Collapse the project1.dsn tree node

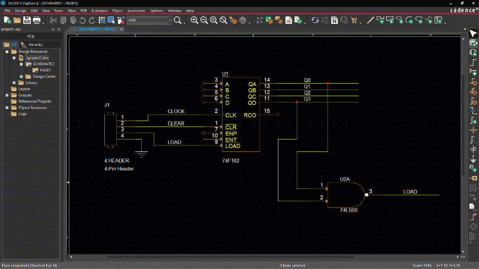14,58
